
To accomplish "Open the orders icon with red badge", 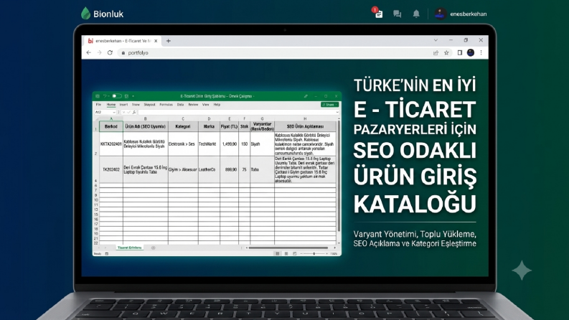I will tap(377, 13).
